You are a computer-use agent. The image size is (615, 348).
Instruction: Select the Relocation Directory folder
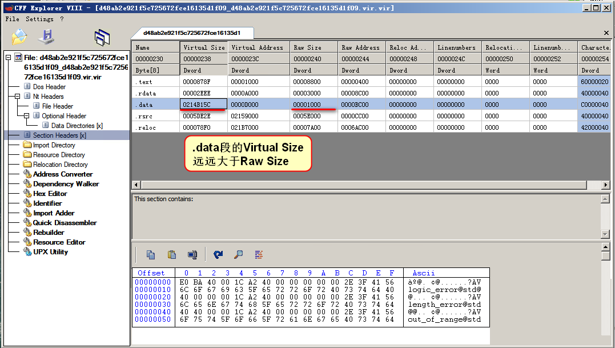click(x=61, y=165)
